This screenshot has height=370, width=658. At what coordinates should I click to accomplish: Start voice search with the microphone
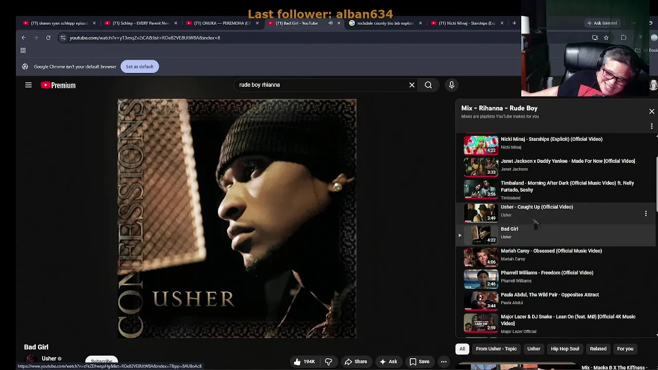click(451, 85)
